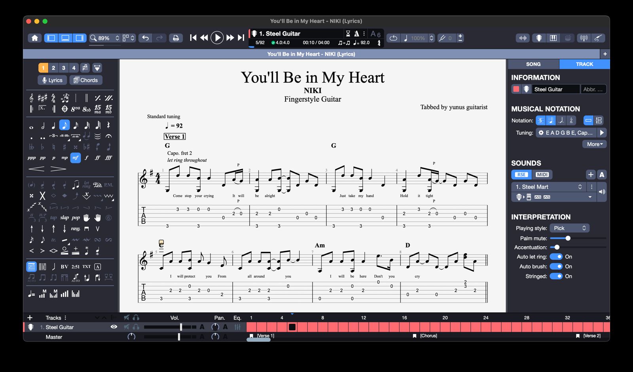The image size is (633, 372).
Task: Switch to the SONG tab
Action: tap(533, 64)
